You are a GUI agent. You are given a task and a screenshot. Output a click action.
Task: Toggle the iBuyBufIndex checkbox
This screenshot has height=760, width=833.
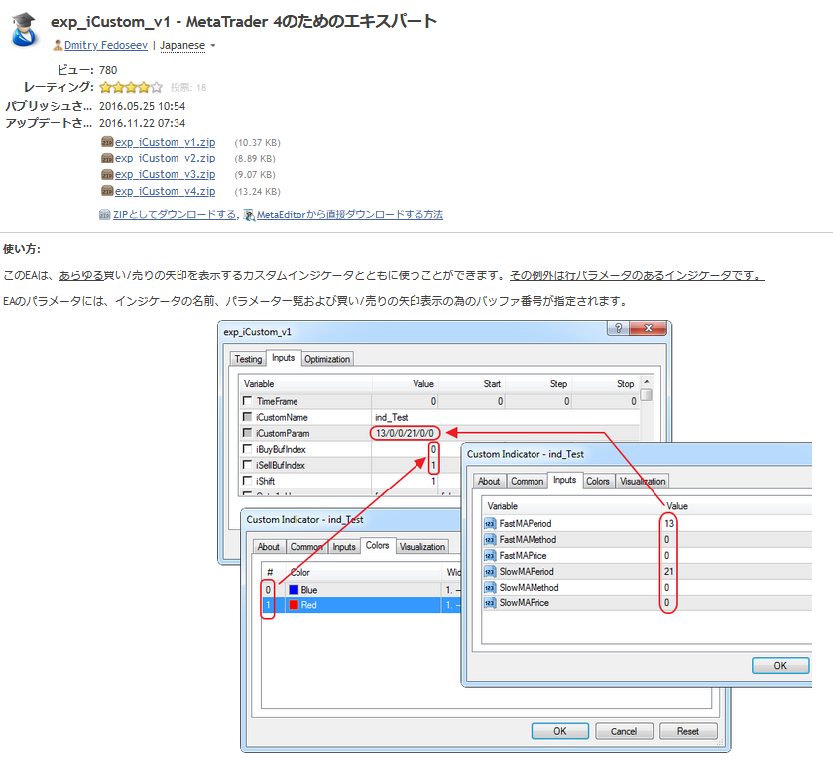tap(247, 449)
